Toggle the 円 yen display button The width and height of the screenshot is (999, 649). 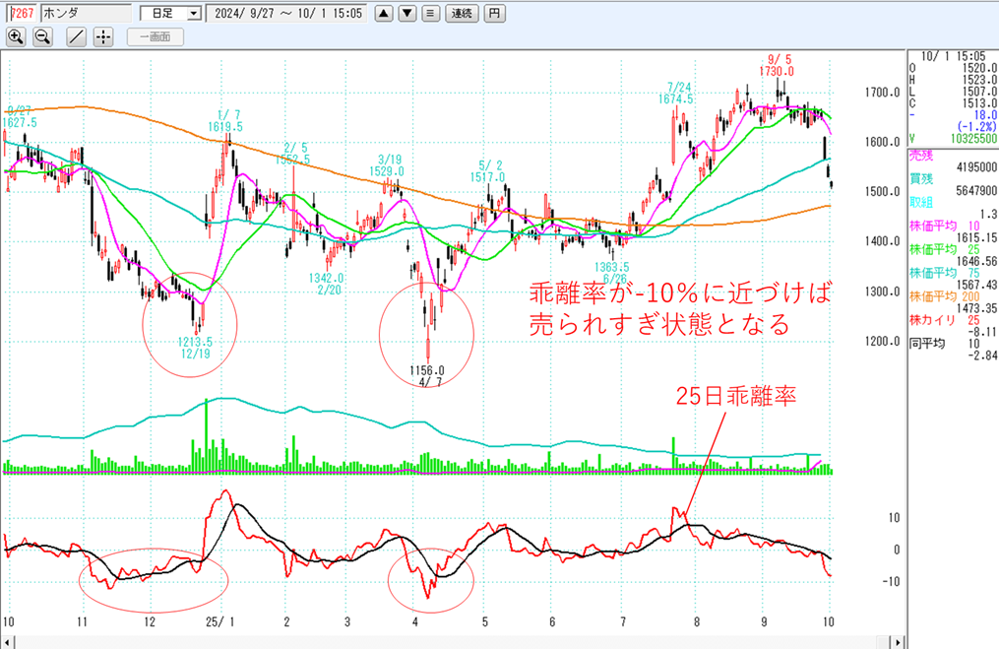pos(495,14)
